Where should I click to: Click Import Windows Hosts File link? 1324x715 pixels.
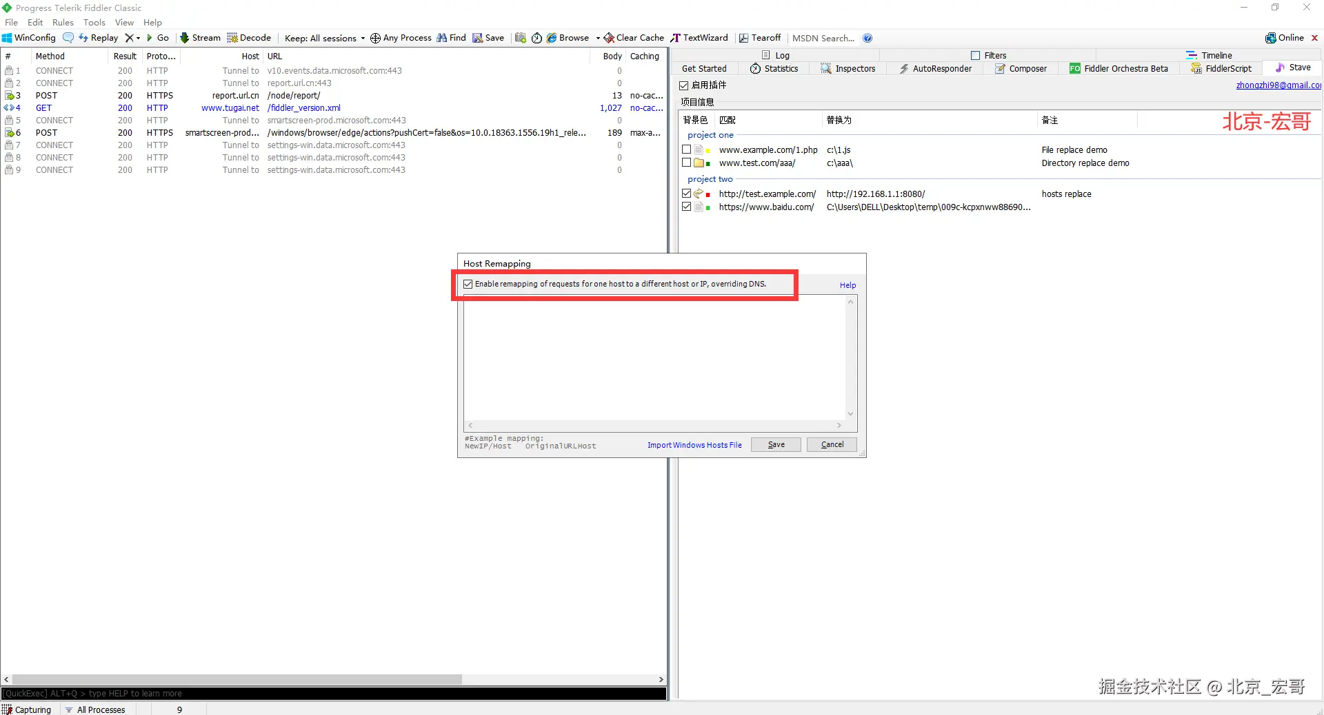[694, 445]
